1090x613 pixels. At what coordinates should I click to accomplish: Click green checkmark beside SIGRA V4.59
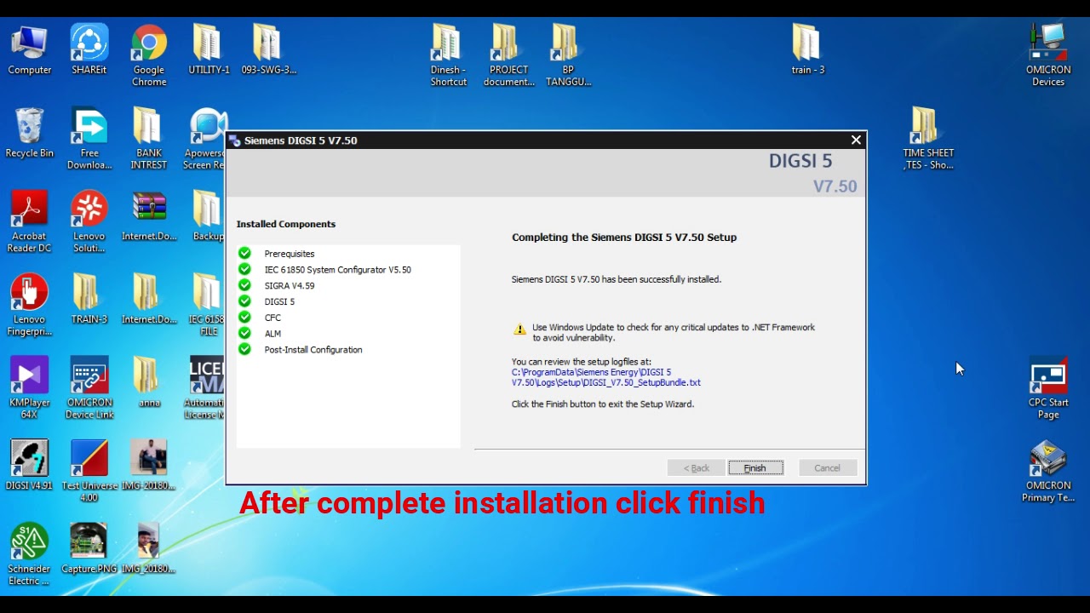click(245, 285)
